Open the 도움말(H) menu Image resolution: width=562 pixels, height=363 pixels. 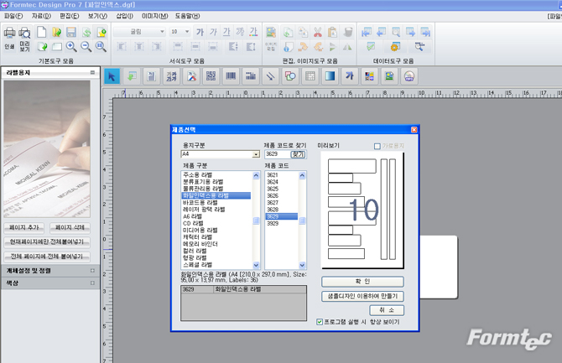187,16
